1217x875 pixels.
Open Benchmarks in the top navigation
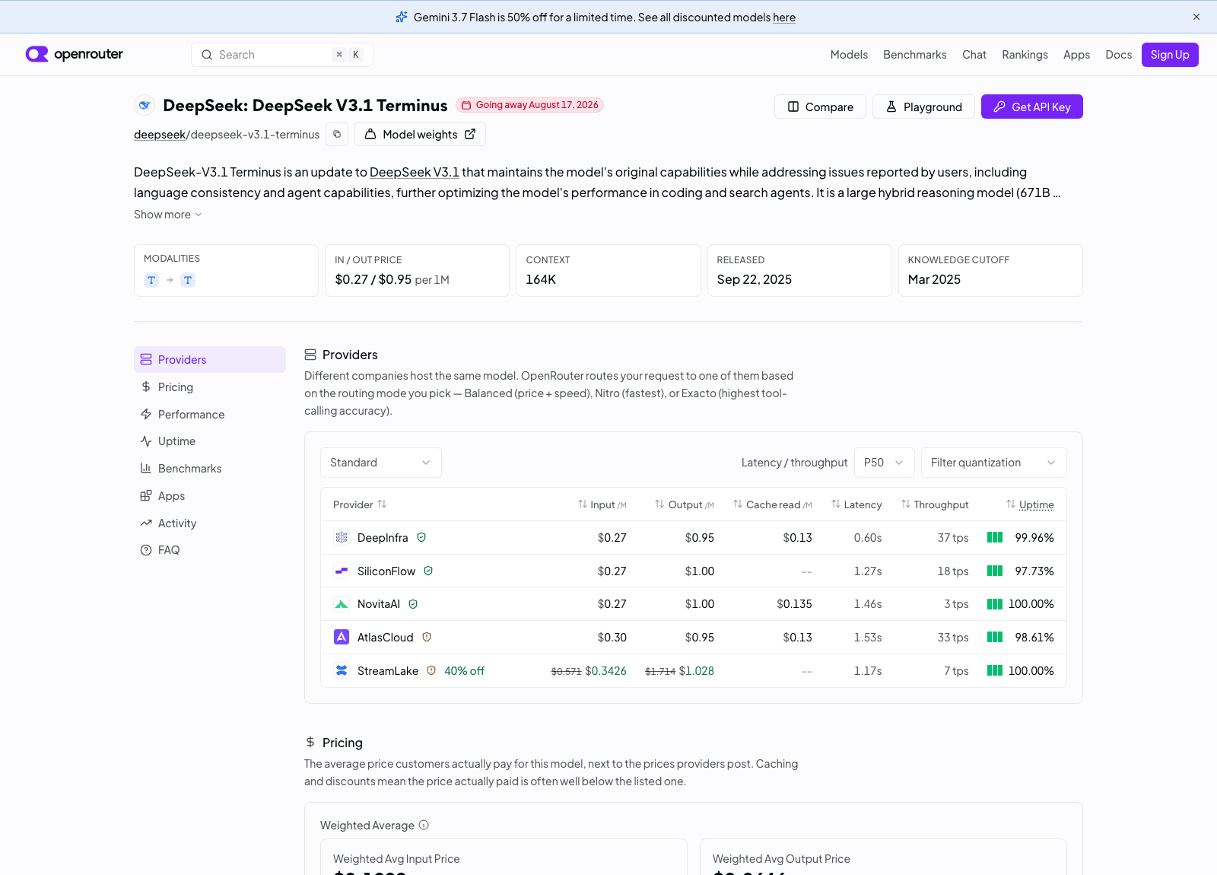[x=915, y=55]
